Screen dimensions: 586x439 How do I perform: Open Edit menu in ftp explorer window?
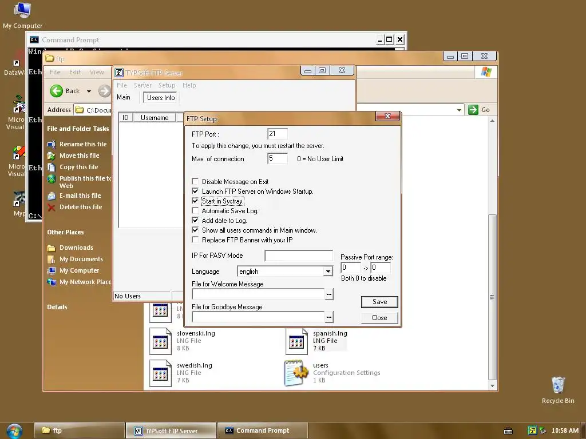tap(75, 72)
